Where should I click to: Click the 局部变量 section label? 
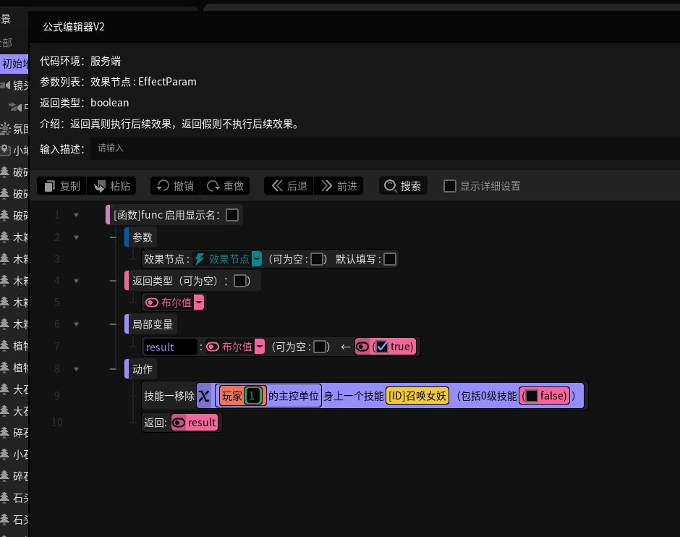[x=152, y=324]
